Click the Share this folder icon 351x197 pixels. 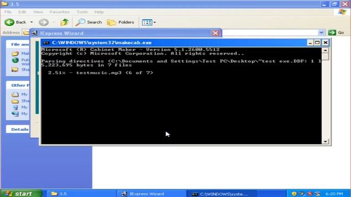pyautogui.click(x=15, y=69)
